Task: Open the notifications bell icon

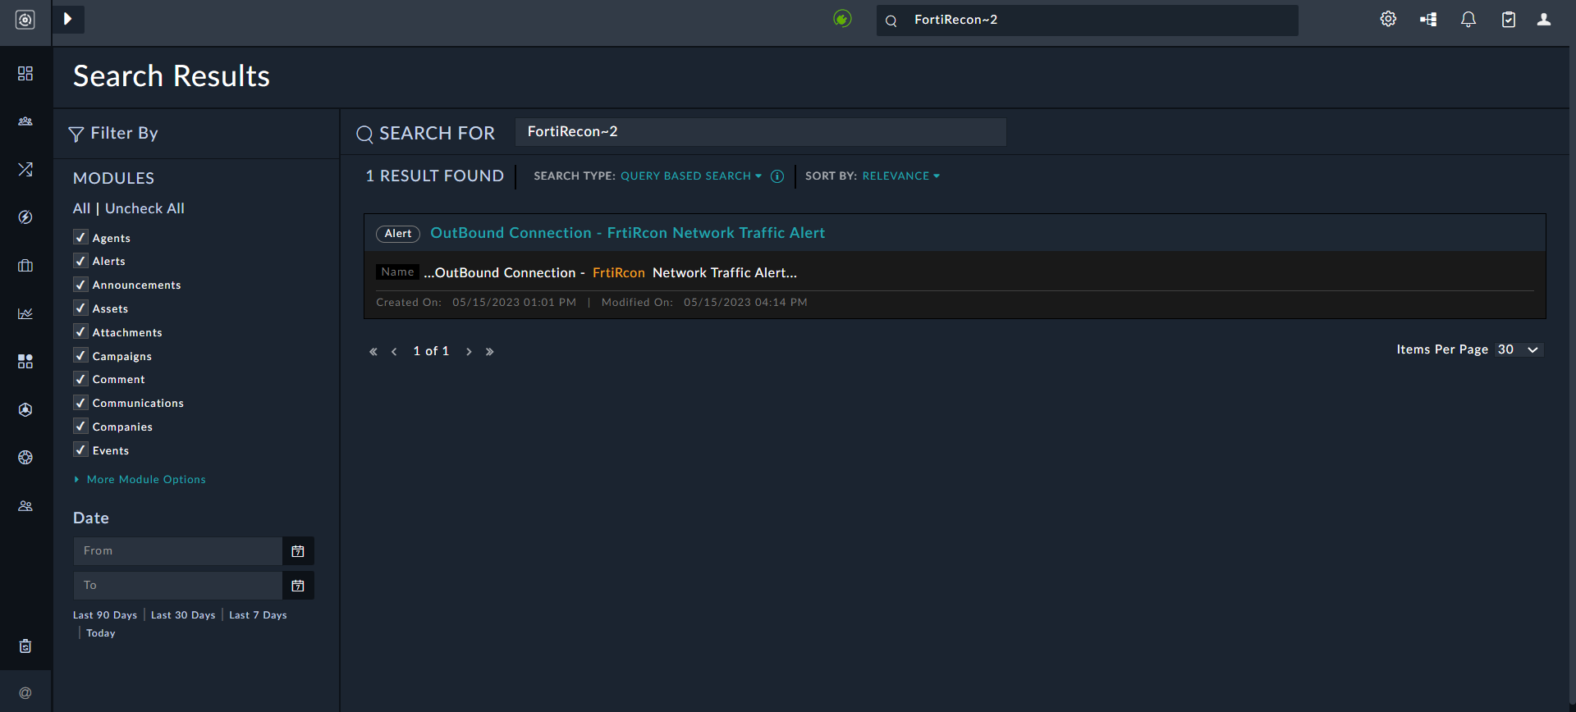Action: coord(1468,20)
